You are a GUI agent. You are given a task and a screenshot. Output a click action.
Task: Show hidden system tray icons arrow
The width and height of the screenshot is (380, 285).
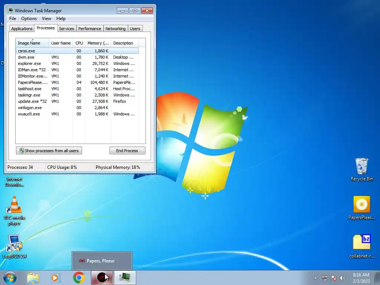[x=315, y=278]
